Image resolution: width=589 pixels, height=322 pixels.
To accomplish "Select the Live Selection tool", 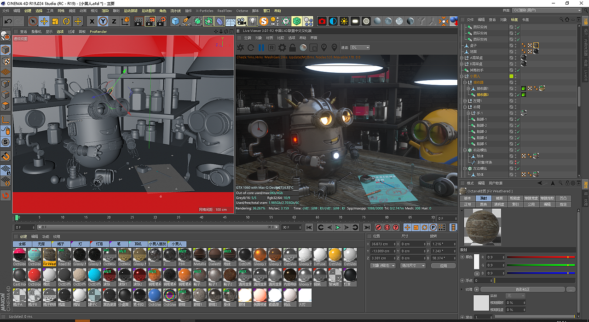I will click(x=33, y=21).
